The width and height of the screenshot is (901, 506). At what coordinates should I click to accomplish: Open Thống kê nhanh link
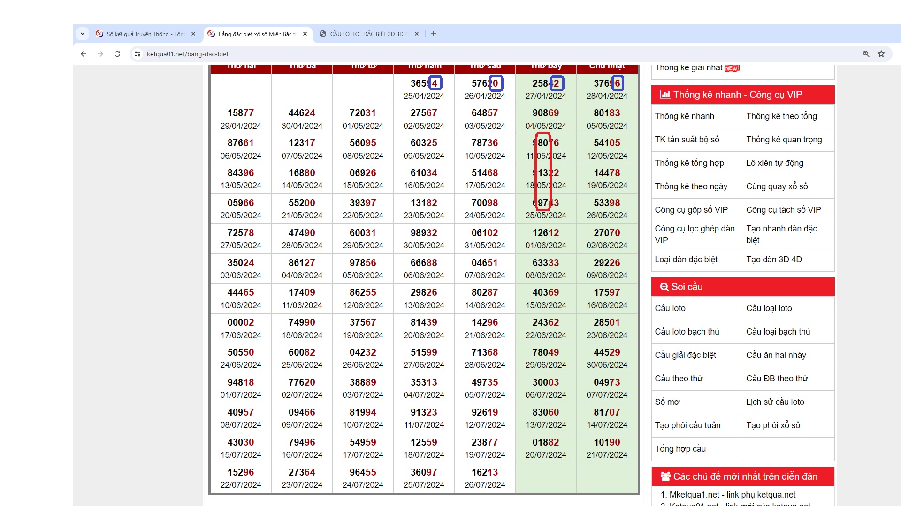[x=684, y=116]
